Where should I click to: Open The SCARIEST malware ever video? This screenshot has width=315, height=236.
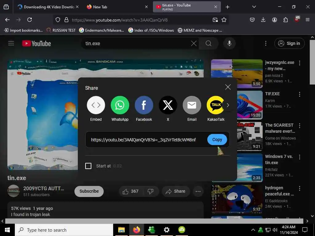[250, 136]
